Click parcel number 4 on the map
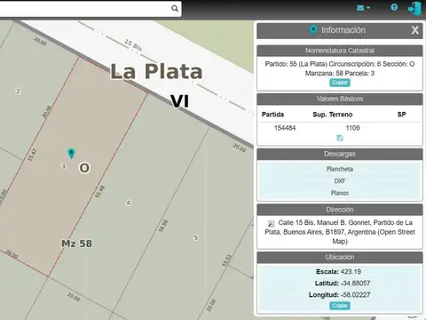Viewport: 426px width, 320px height. (x=128, y=203)
